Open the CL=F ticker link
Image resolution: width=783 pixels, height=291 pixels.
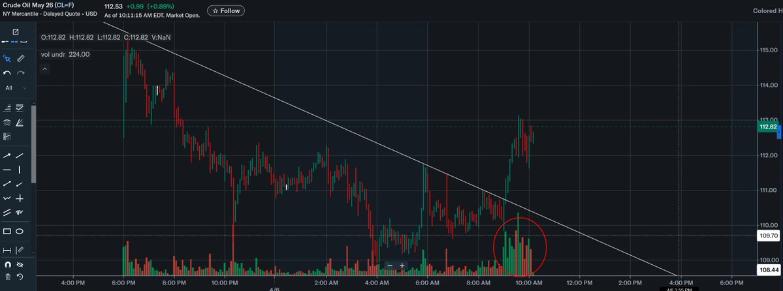pyautogui.click(x=64, y=5)
